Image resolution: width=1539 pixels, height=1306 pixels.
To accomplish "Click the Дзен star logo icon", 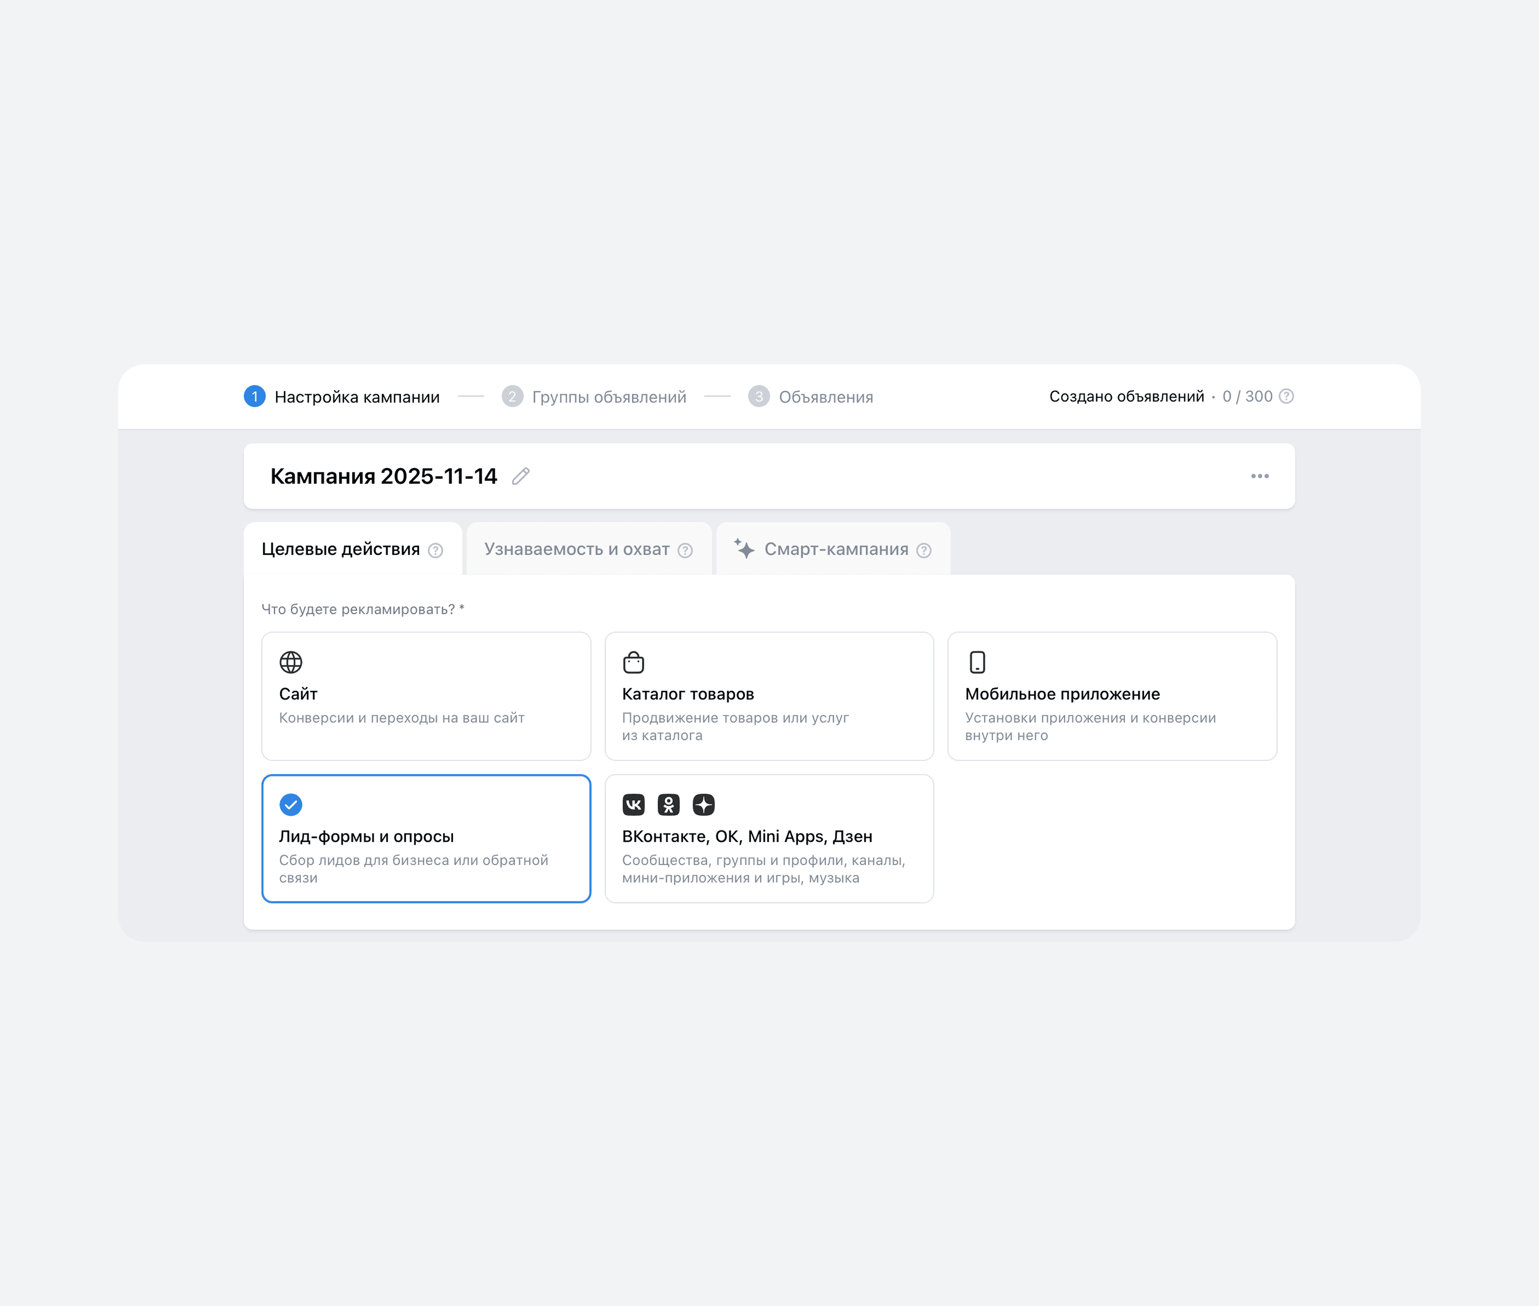I will [x=704, y=804].
